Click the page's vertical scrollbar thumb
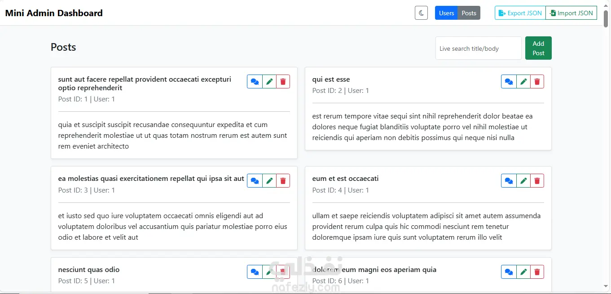611x294 pixels. tap(606, 18)
